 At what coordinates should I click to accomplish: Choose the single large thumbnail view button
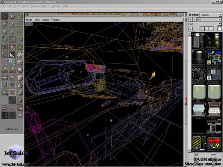click(202, 29)
